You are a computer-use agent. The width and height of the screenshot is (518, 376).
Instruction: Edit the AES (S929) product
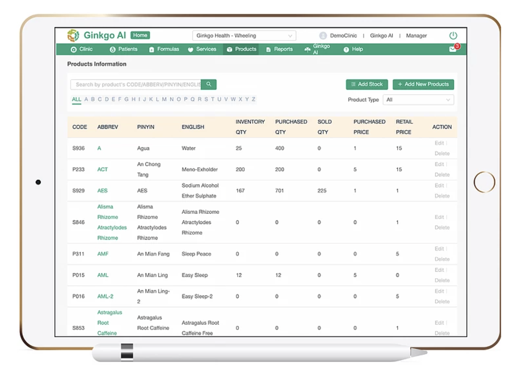pyautogui.click(x=439, y=185)
